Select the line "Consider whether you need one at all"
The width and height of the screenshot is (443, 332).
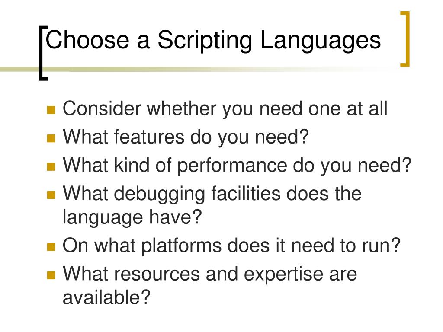[225, 109]
